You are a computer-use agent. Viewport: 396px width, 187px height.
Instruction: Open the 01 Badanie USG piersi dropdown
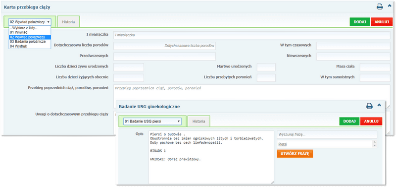[152, 122]
